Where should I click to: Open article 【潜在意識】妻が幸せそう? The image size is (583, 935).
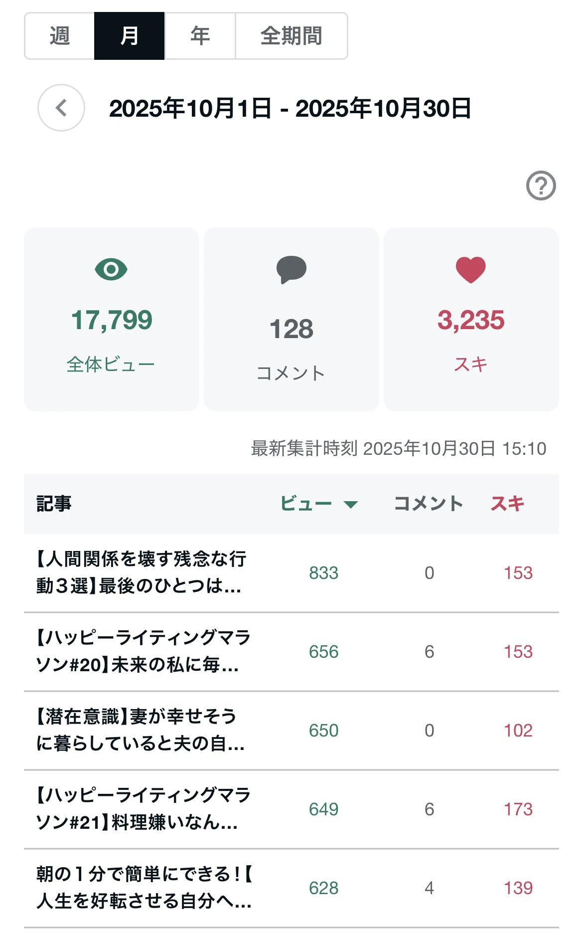click(x=141, y=730)
